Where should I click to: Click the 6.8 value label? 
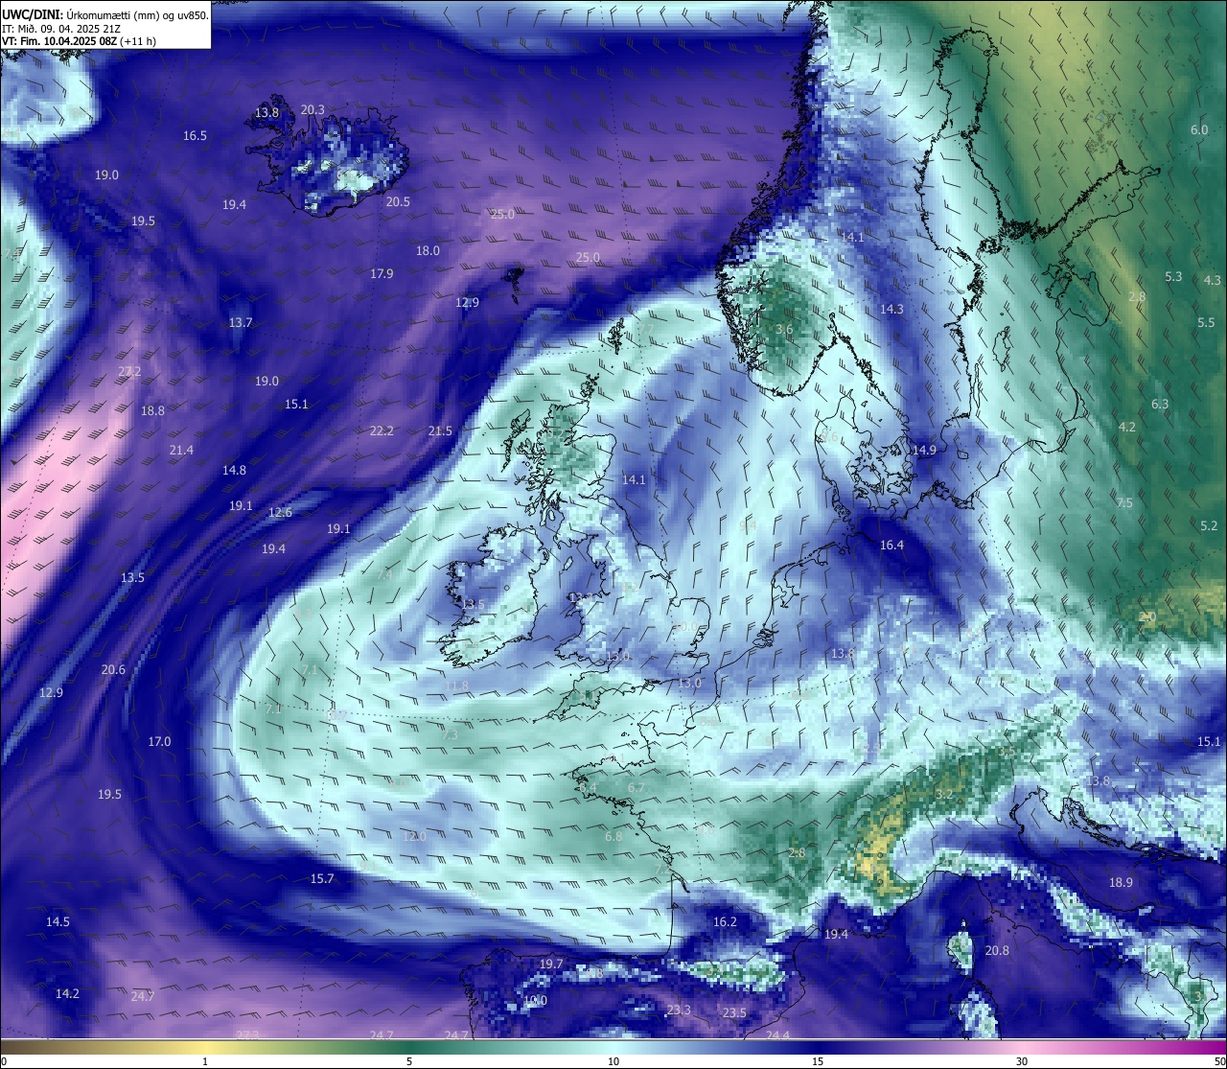point(613,837)
